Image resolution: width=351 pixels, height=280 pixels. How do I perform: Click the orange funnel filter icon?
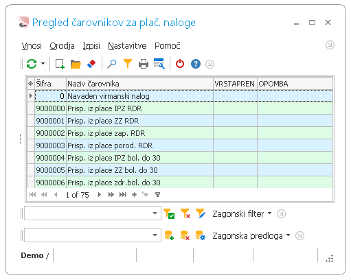[128, 64]
